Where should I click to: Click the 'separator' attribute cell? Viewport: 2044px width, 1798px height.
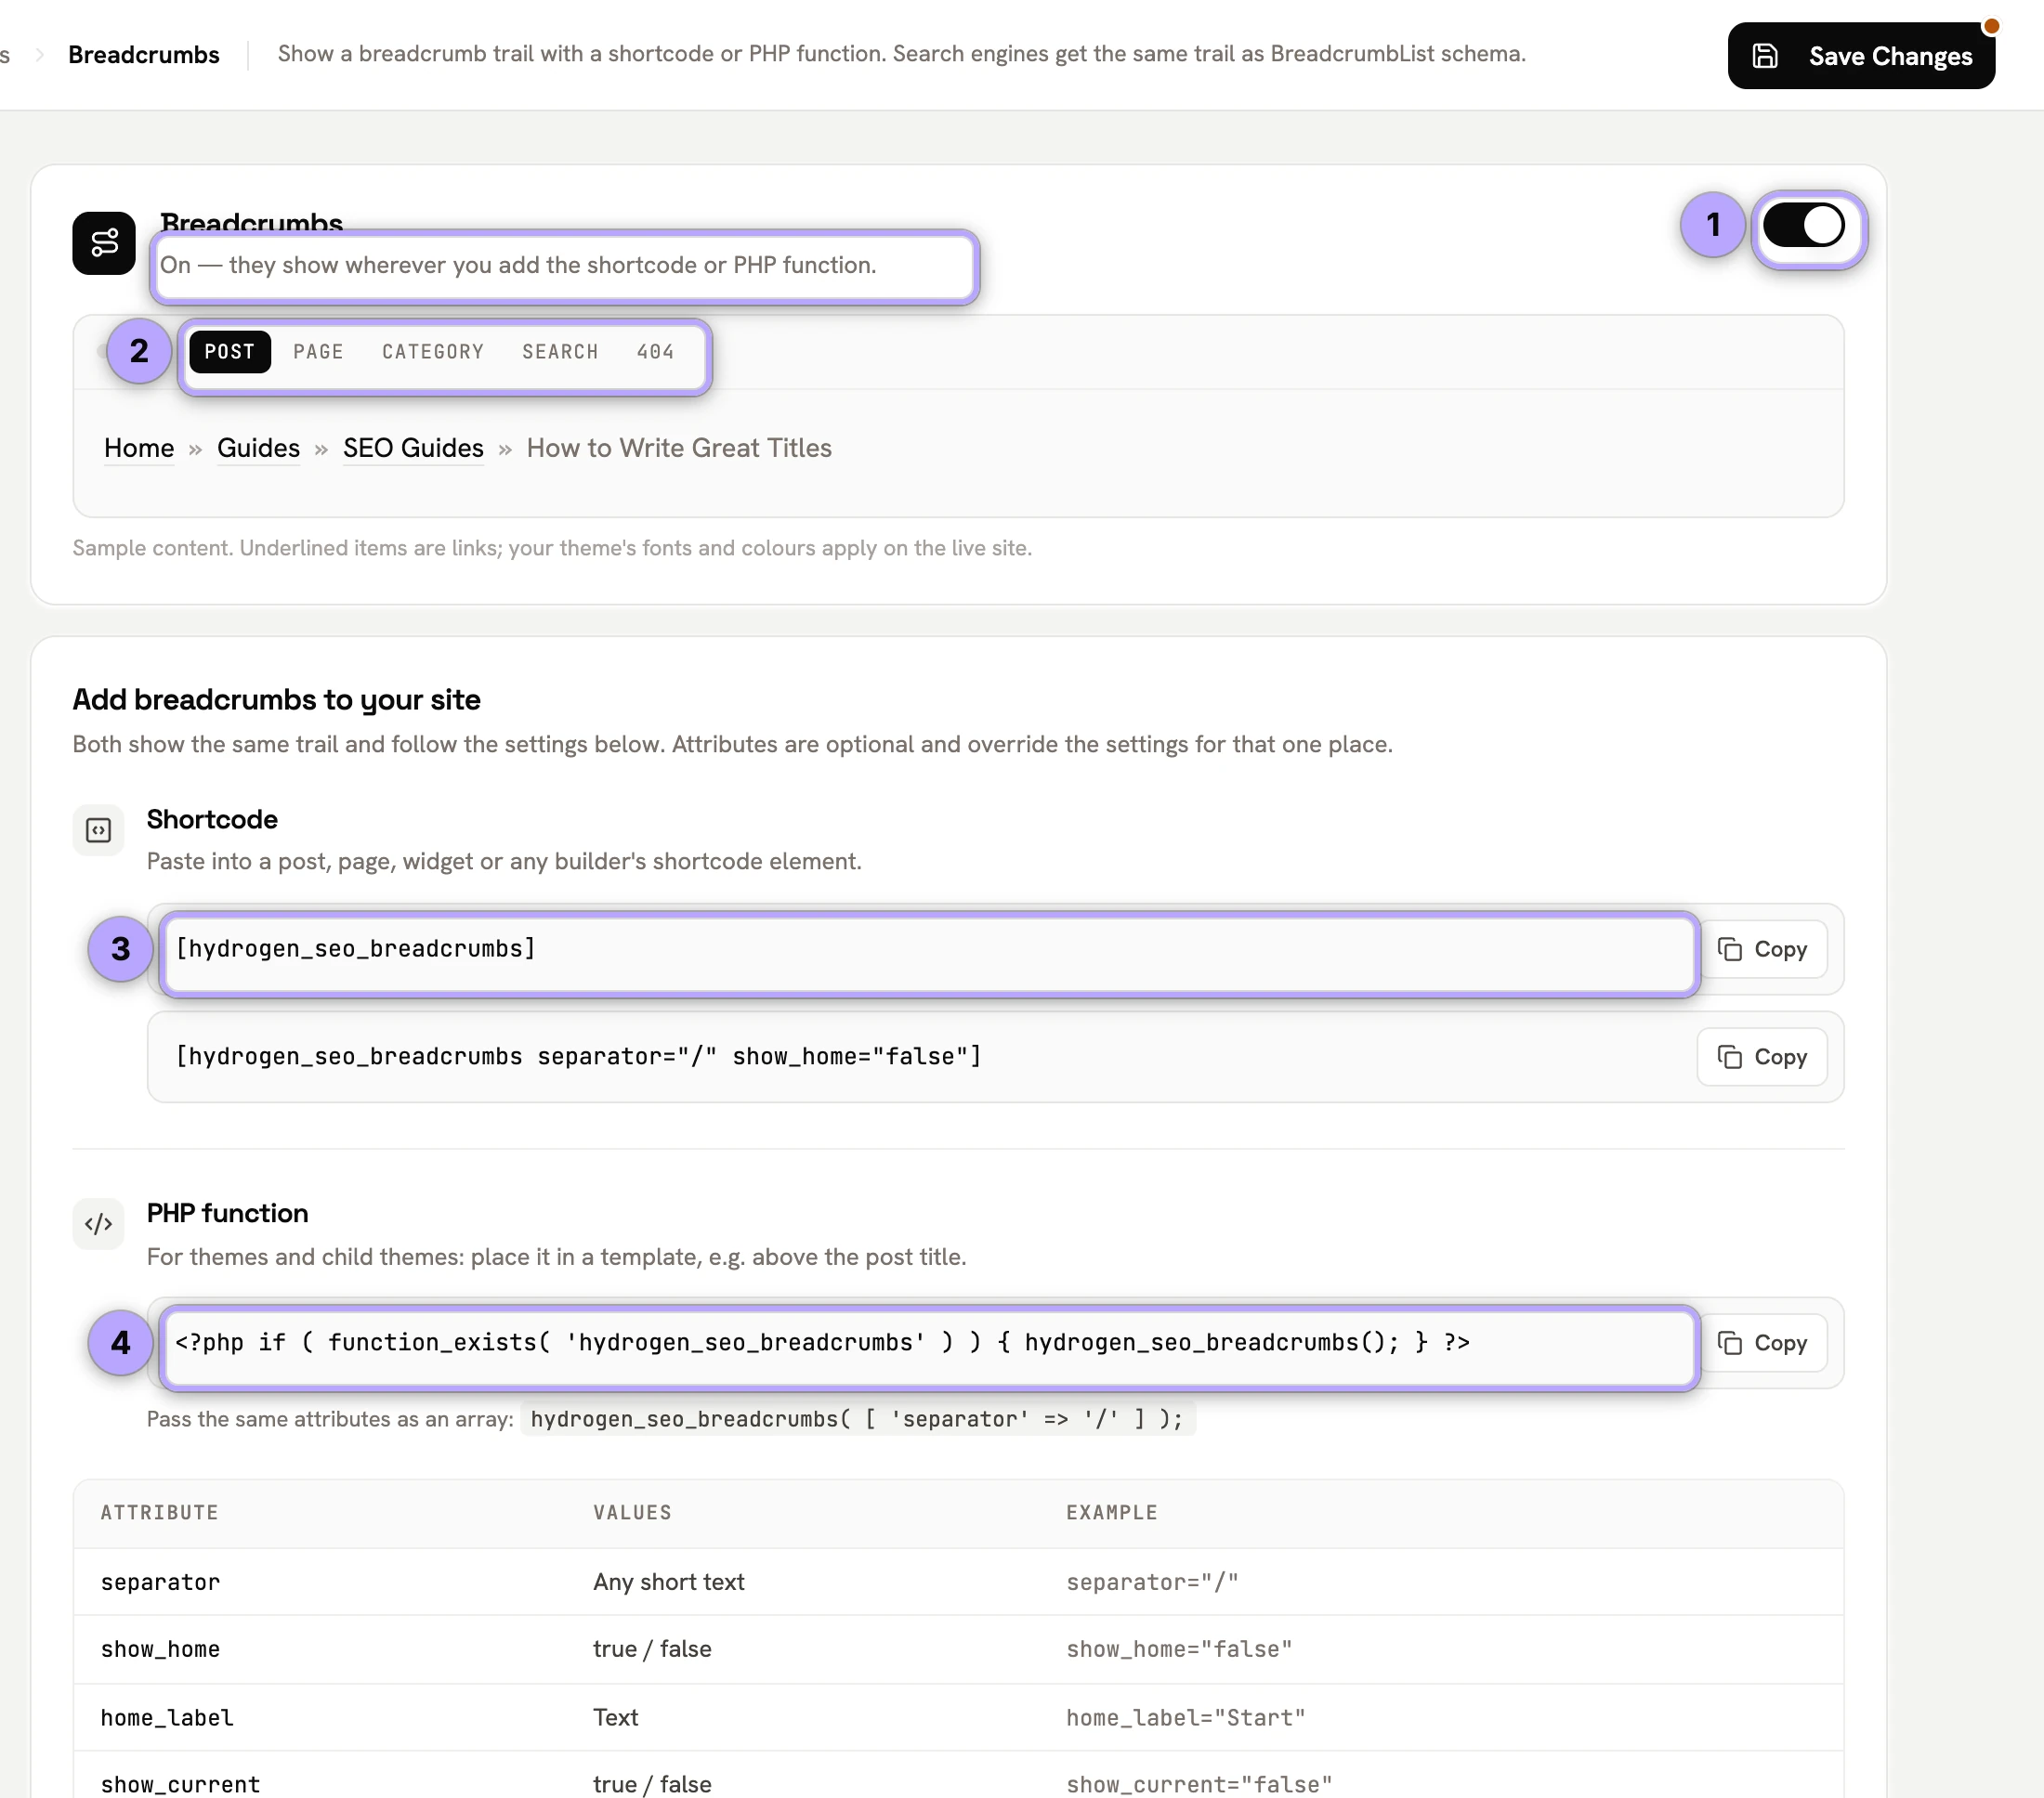(160, 1583)
